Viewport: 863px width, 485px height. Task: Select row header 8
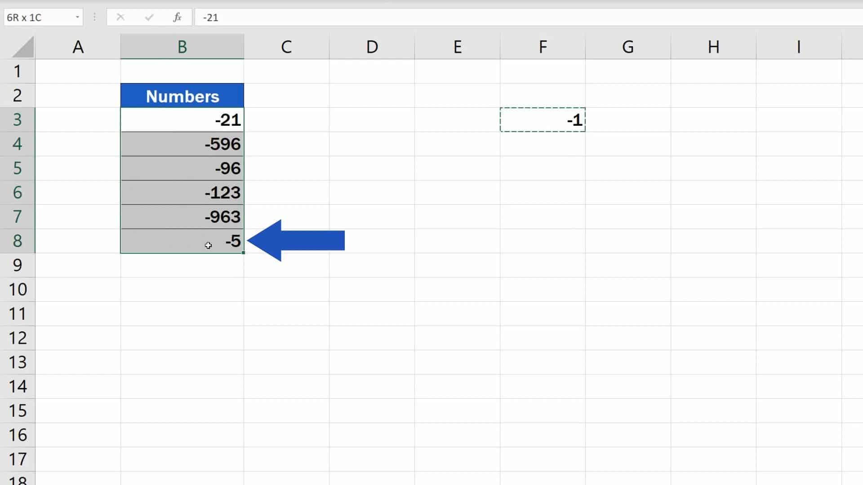tap(18, 241)
